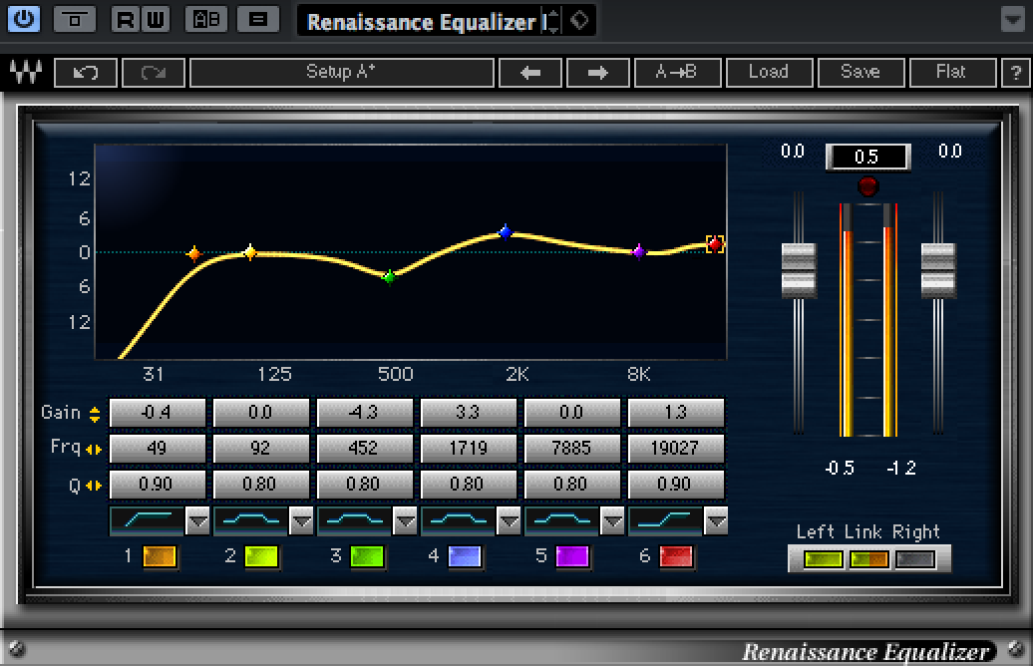Viewport: 1033px width, 666px height.
Task: Open the host preset list icon
Action: pyautogui.click(x=258, y=19)
